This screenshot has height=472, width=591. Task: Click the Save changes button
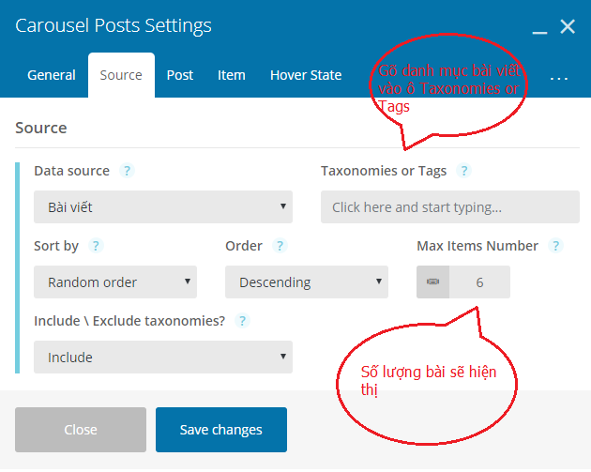pos(221,430)
